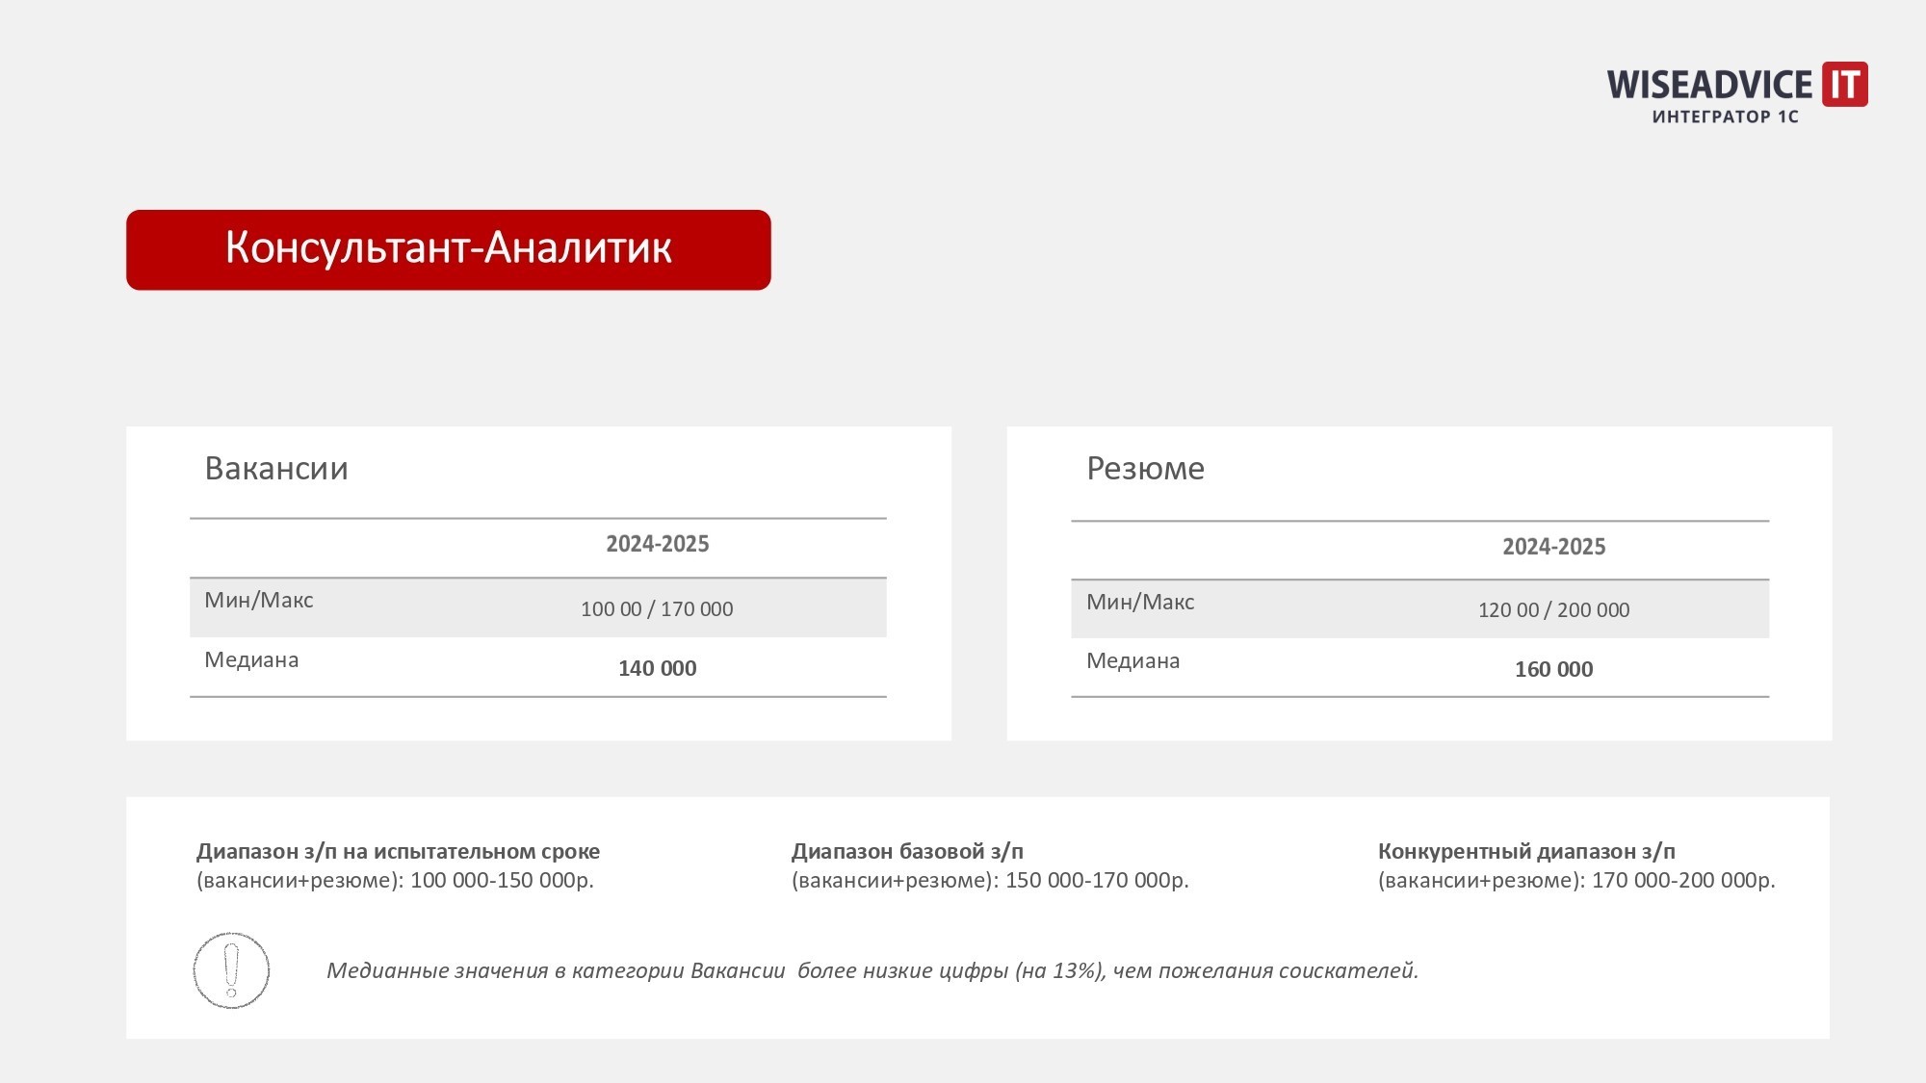Click the Резюме median value 160 000
The image size is (1926, 1083).
1554,669
